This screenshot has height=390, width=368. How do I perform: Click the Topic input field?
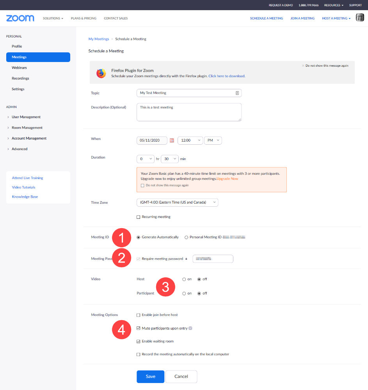(189, 93)
